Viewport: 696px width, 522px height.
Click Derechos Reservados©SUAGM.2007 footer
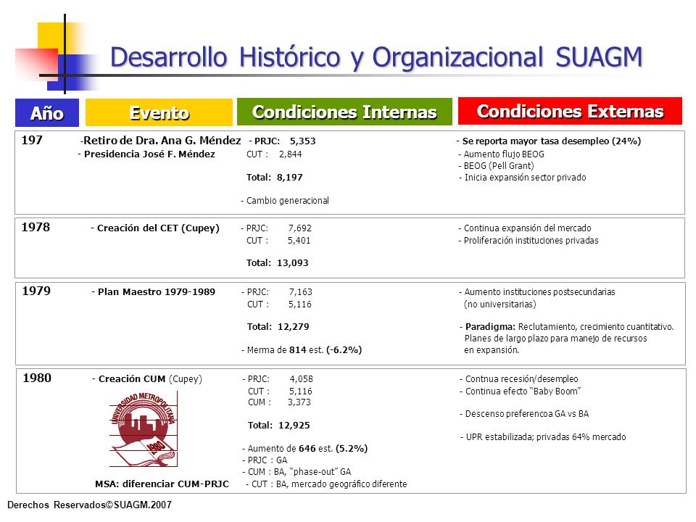click(x=89, y=505)
